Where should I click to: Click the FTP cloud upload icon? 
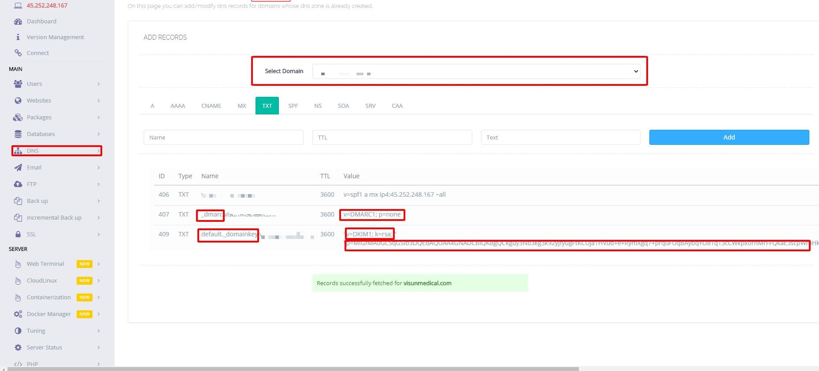(18, 184)
